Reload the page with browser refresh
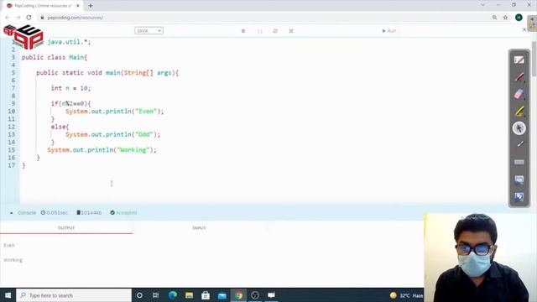 [x=29, y=18]
